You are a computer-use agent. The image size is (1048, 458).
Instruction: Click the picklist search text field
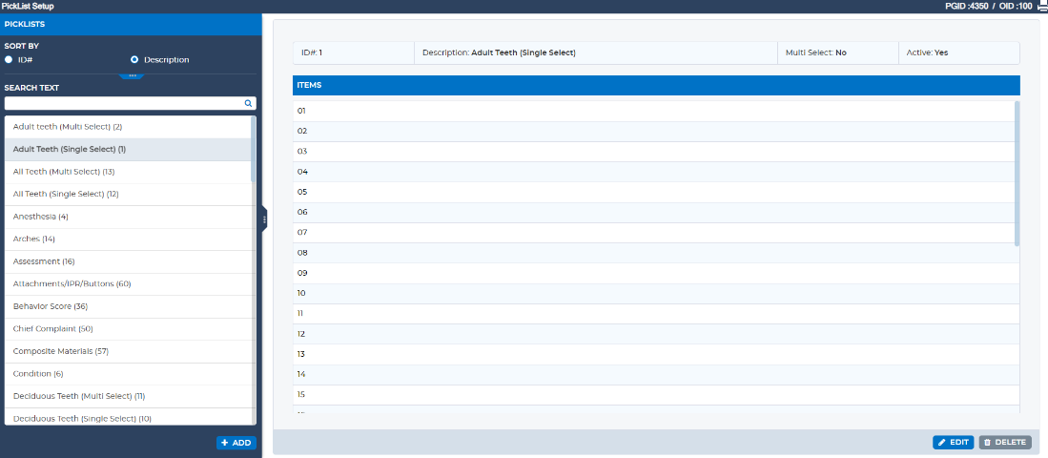tap(124, 104)
